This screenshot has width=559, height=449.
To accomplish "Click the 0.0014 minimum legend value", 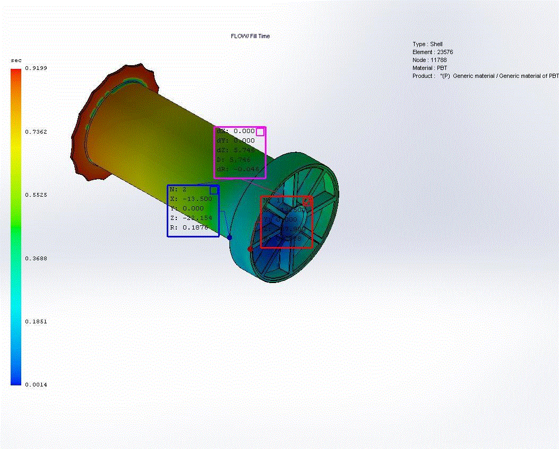I will point(36,384).
